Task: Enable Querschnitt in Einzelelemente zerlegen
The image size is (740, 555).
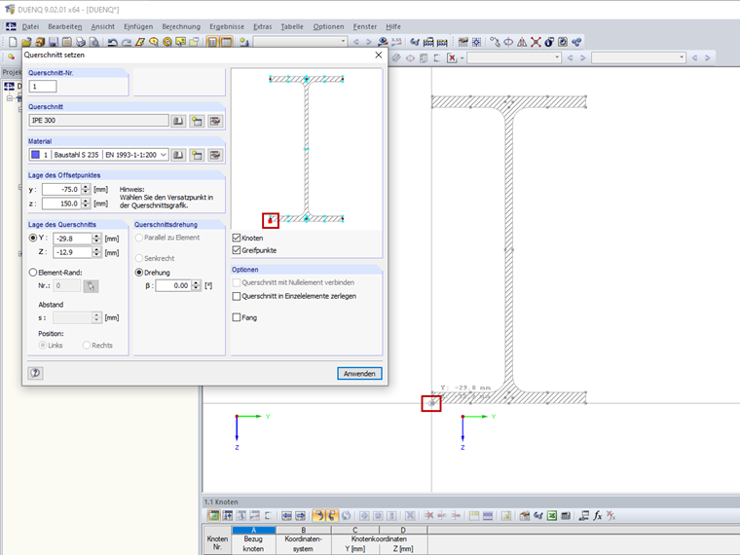Action: [237, 296]
